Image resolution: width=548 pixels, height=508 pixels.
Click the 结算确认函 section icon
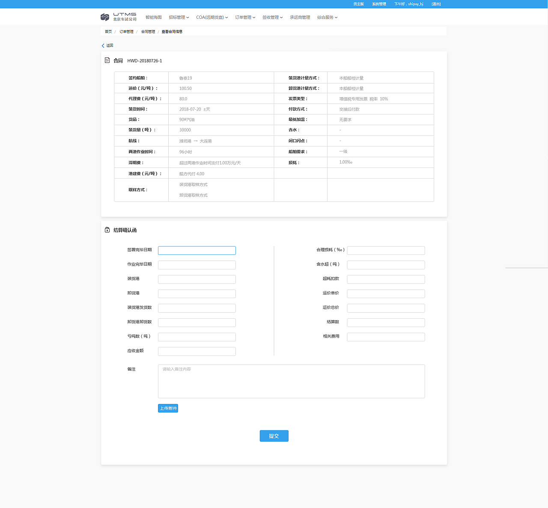point(107,230)
